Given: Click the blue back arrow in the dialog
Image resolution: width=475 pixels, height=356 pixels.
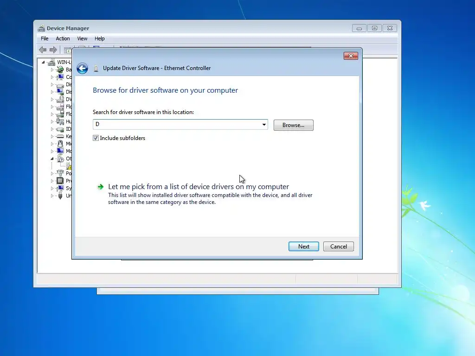Looking at the screenshot, I should tap(82, 69).
